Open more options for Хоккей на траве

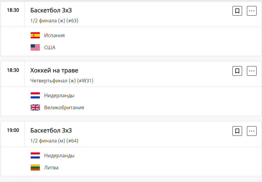tap(252, 71)
